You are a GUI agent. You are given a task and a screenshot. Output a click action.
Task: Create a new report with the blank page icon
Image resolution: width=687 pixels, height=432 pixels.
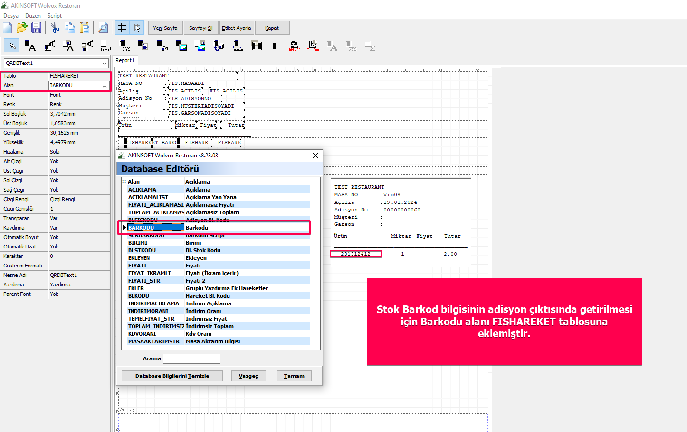[x=8, y=28]
